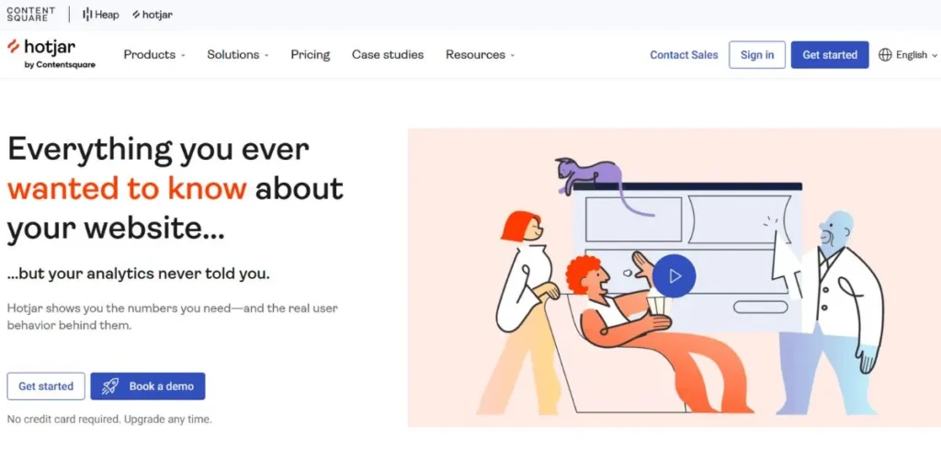The image size is (941, 470).
Task: Expand the Resources menu
Action: 480,54
